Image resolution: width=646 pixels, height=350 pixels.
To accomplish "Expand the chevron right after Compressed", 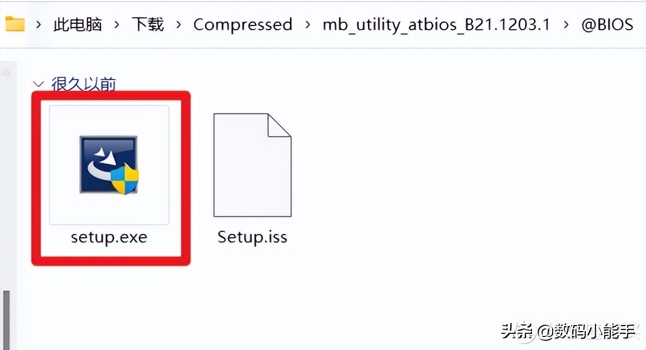I will tap(308, 24).
